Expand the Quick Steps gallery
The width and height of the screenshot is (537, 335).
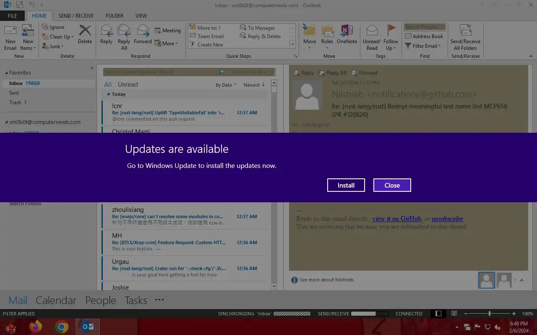[292, 45]
